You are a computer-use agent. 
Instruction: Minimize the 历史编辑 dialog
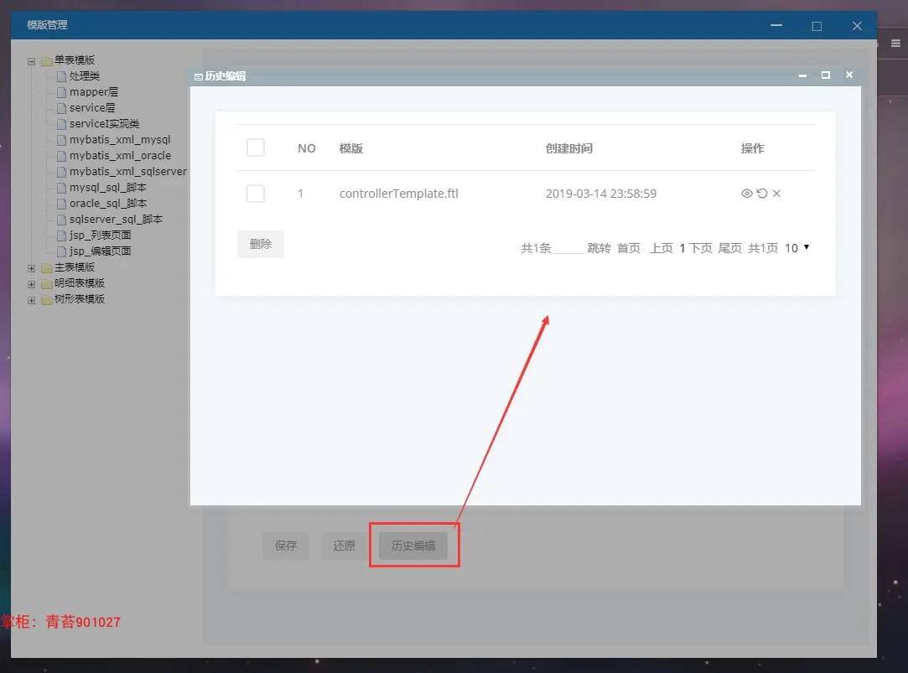click(802, 75)
